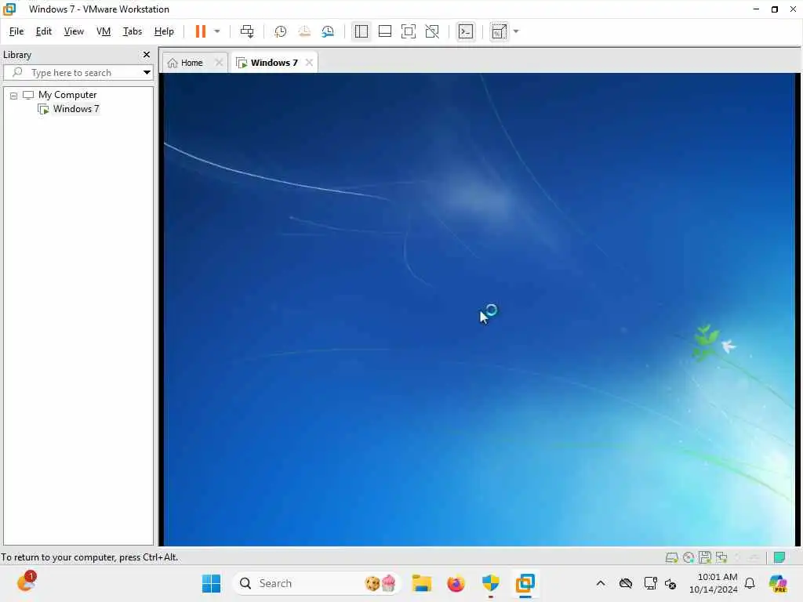Click the network adapter status icon
Screen dimensions: 803x602
point(721,557)
